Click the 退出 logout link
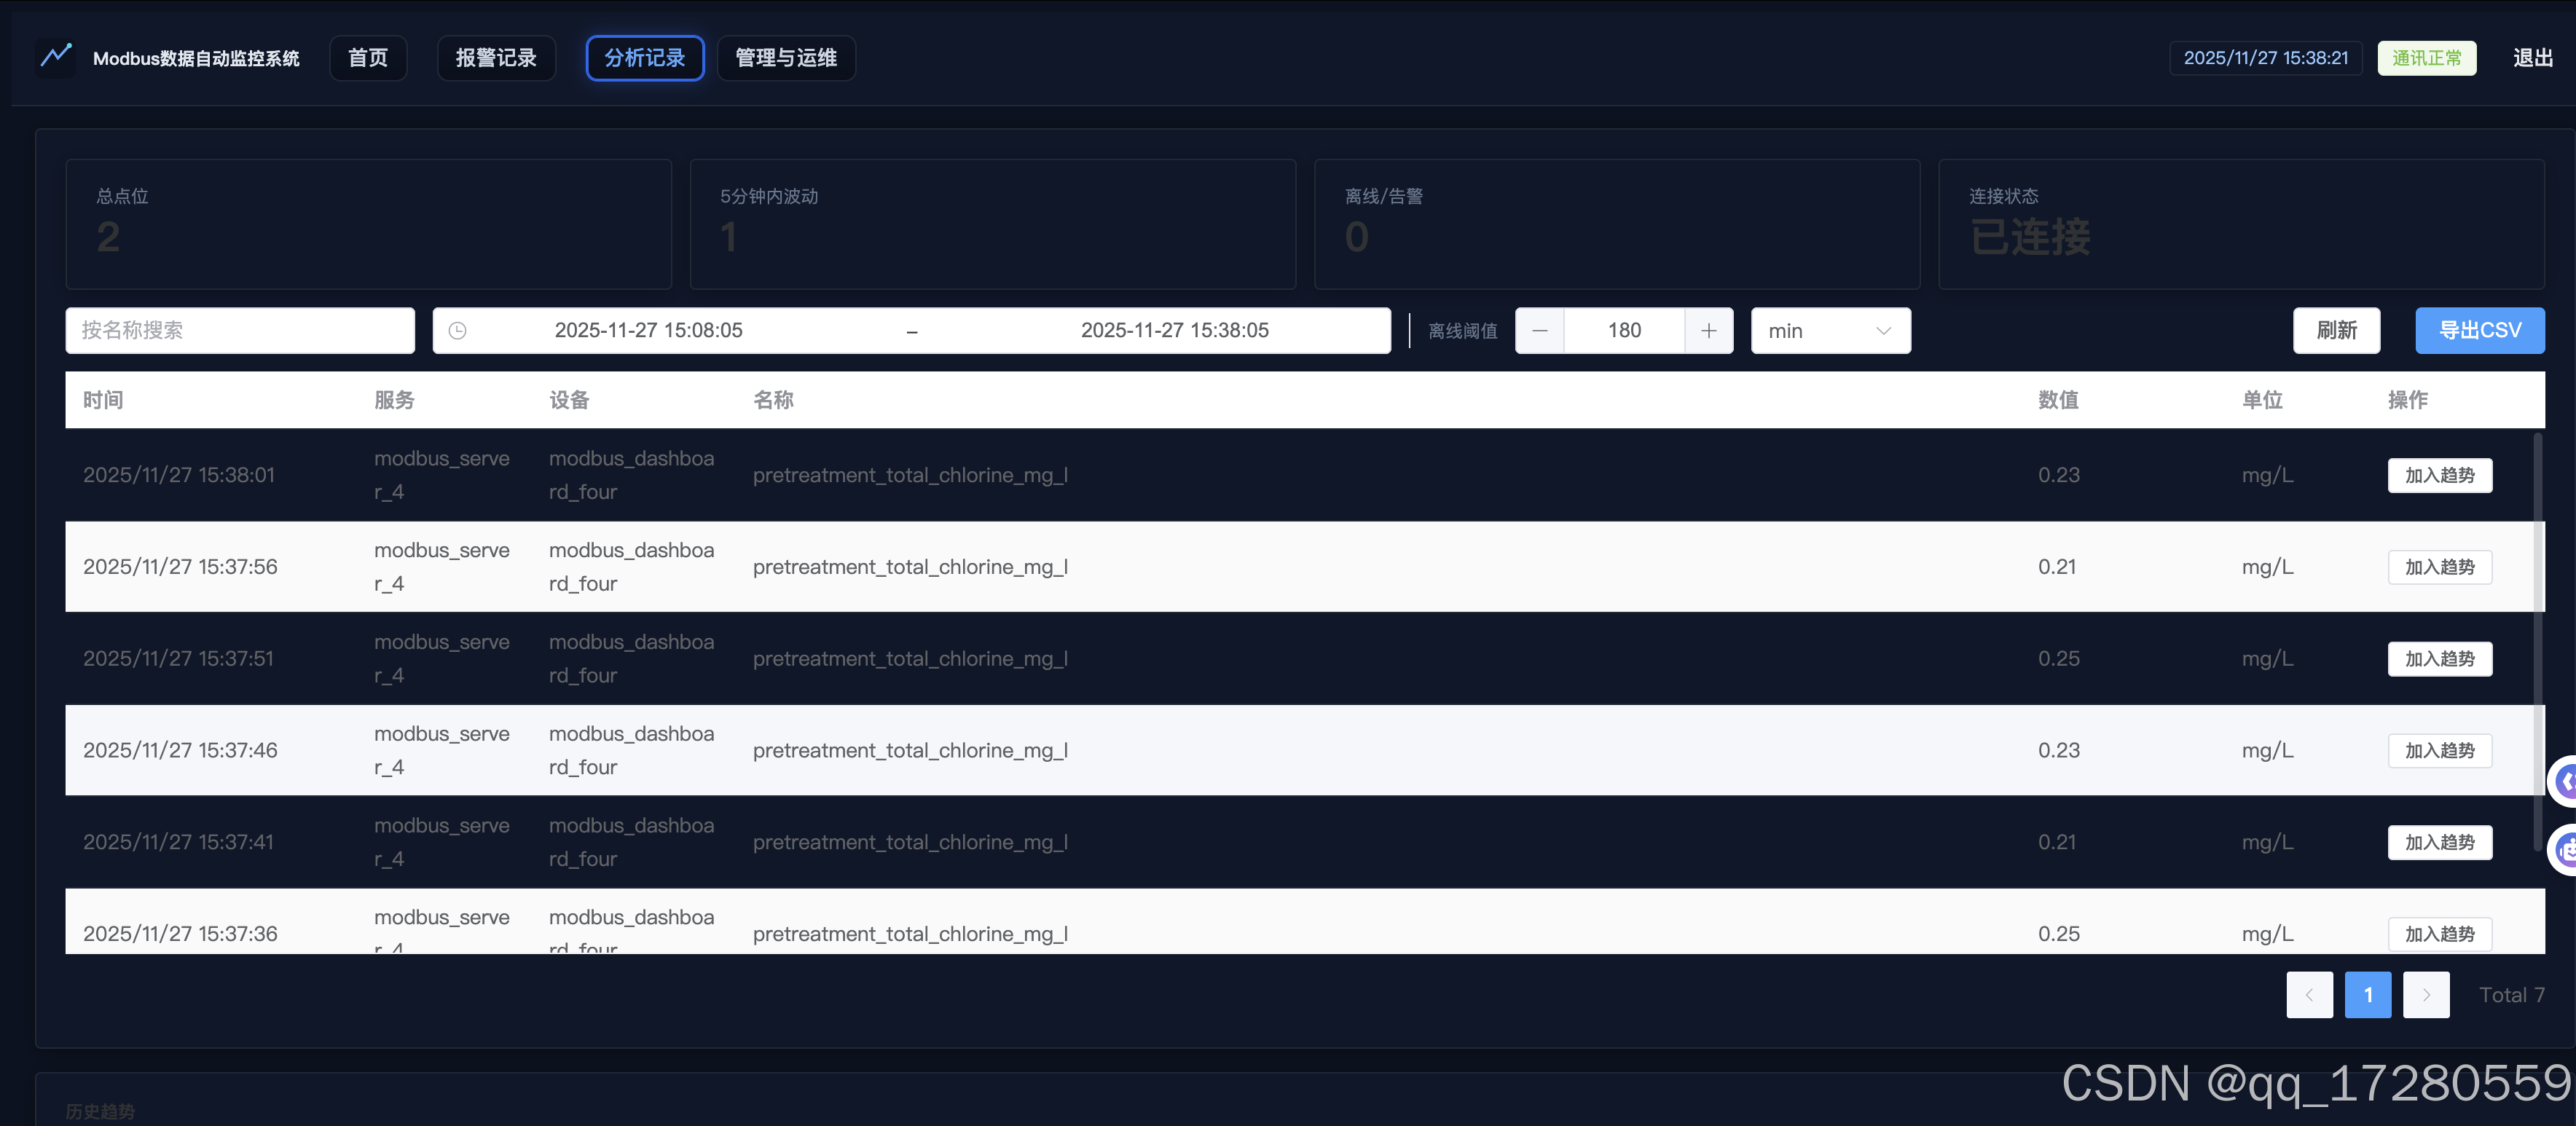The image size is (2576, 1126). 2532,58
